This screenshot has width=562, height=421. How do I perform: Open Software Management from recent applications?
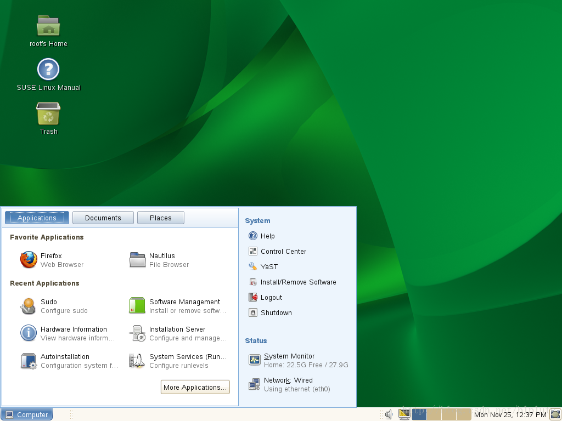178,306
